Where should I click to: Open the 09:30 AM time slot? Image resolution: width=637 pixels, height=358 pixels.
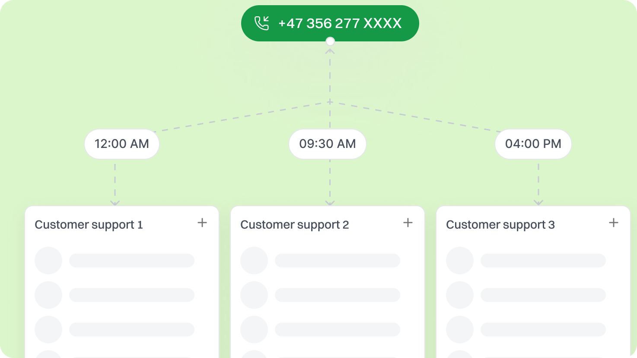[327, 144]
